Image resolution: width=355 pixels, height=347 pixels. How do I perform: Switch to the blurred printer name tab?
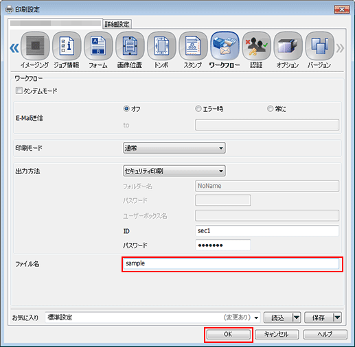[56, 23]
